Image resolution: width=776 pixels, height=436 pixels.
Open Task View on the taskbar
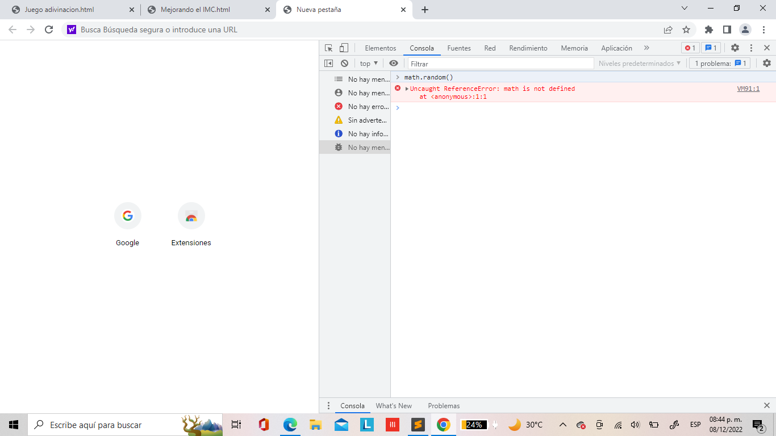tap(236, 425)
